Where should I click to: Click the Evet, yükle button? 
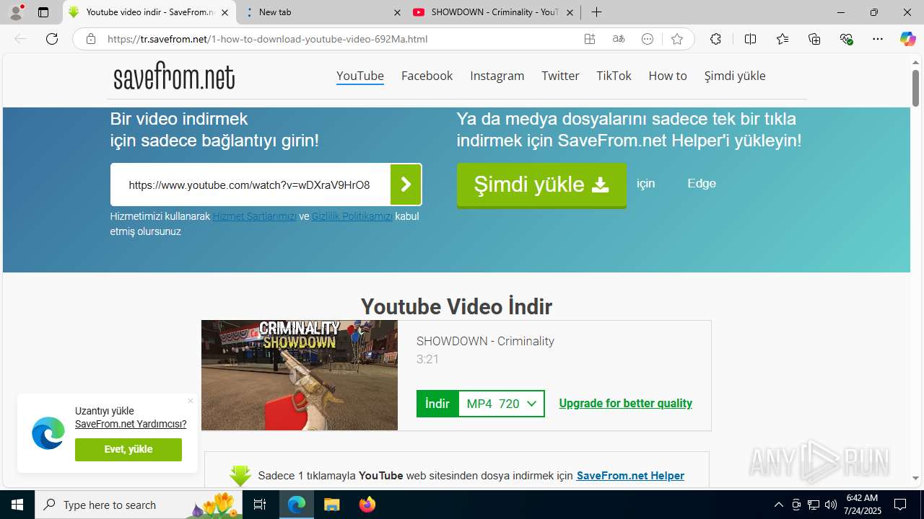128,449
